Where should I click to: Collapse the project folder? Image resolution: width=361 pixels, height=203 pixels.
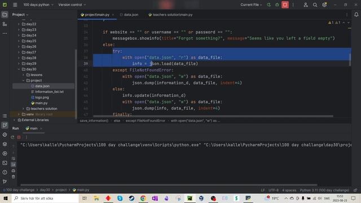(23, 80)
